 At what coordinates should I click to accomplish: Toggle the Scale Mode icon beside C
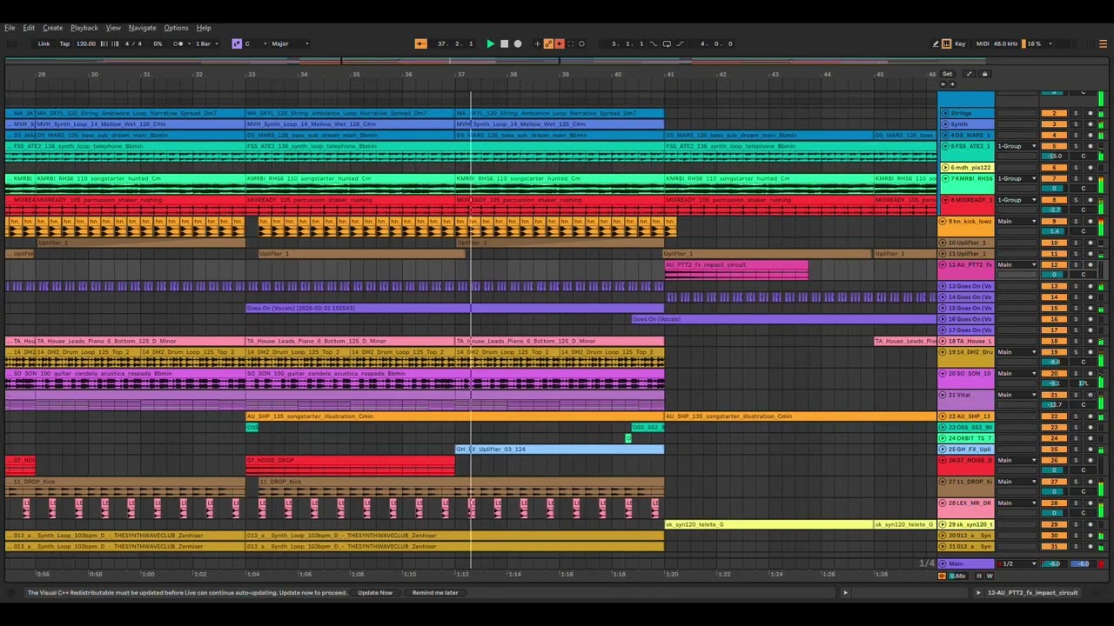(x=237, y=43)
